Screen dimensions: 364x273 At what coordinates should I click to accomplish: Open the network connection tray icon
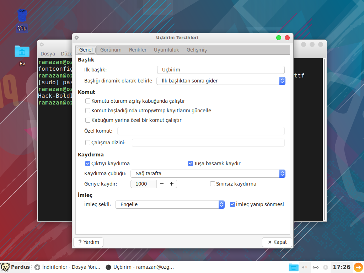tap(316, 267)
